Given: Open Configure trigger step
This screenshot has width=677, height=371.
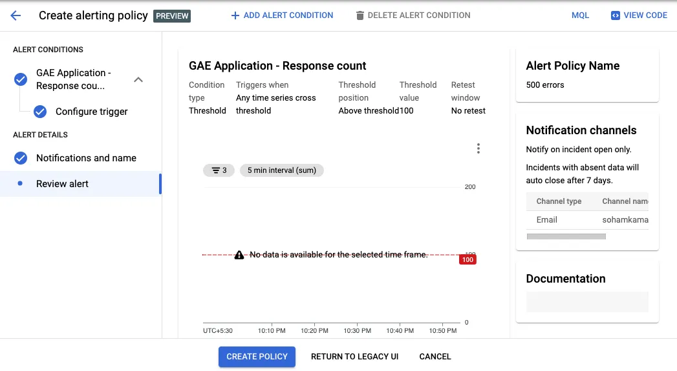Looking at the screenshot, I should [x=92, y=112].
